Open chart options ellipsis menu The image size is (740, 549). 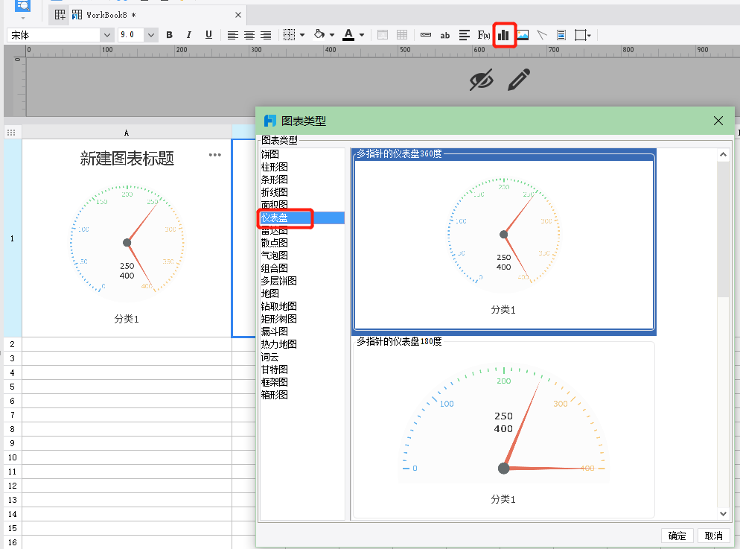tap(215, 155)
